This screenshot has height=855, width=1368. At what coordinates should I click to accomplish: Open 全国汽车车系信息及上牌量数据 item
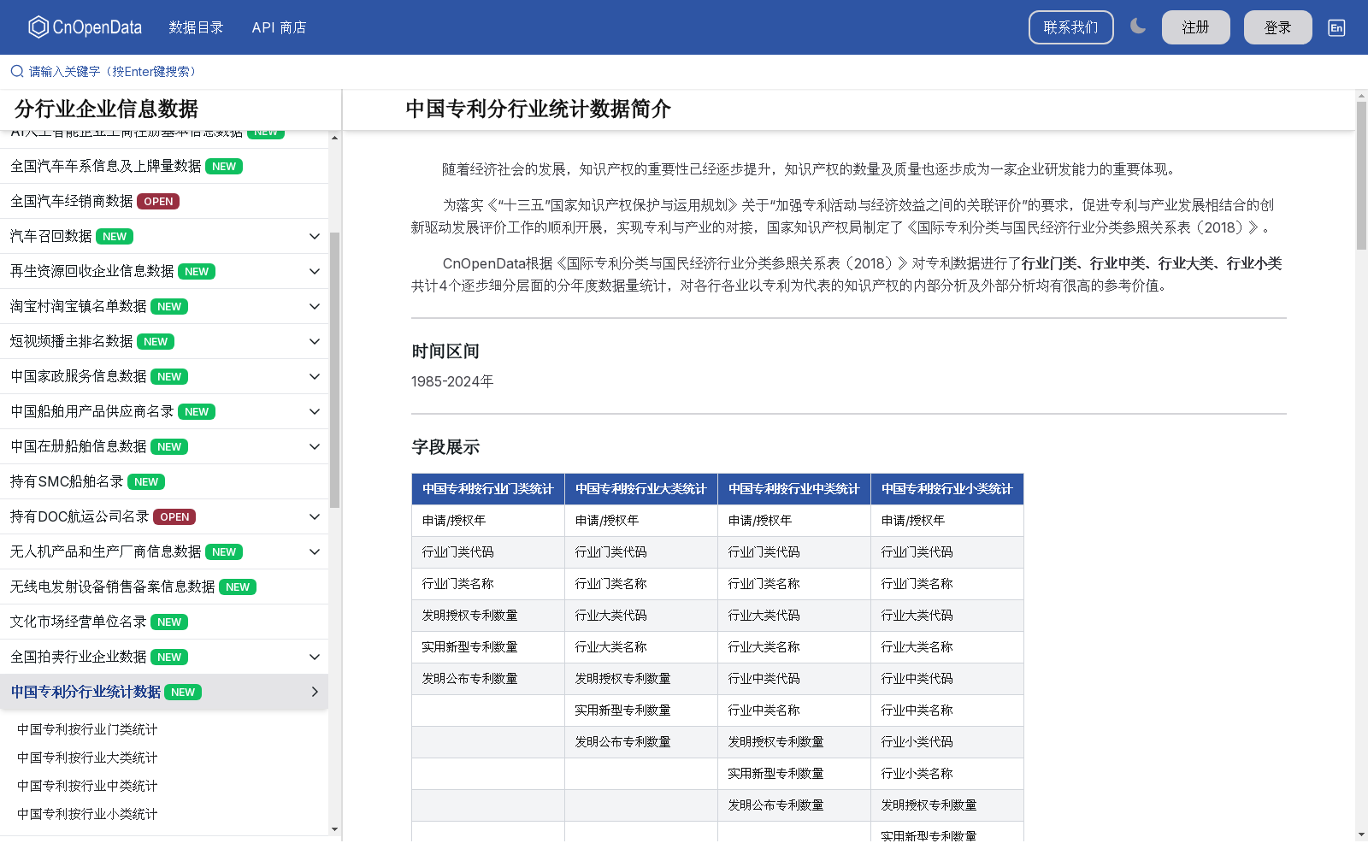[x=164, y=166]
